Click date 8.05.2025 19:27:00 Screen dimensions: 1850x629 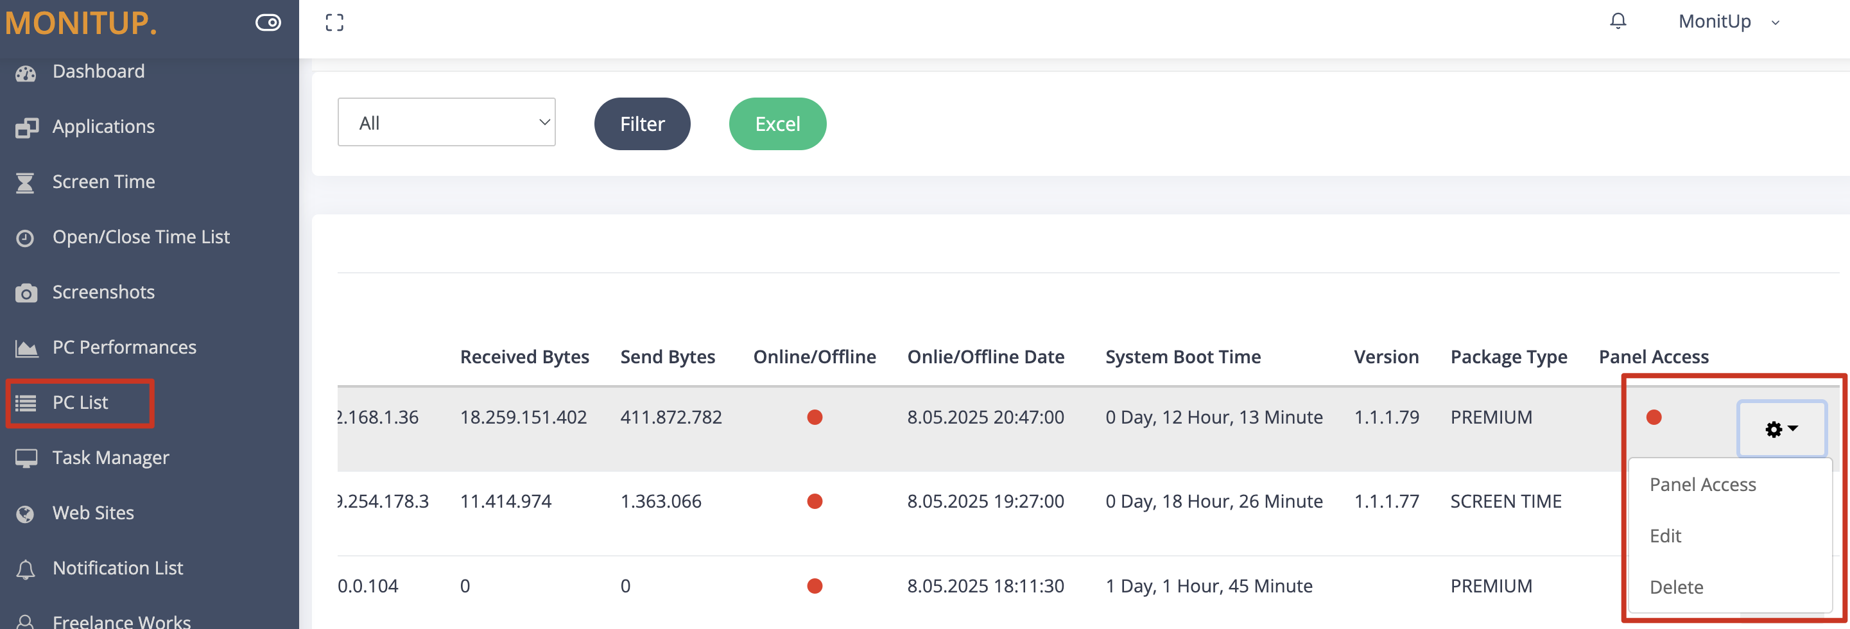[x=985, y=501]
